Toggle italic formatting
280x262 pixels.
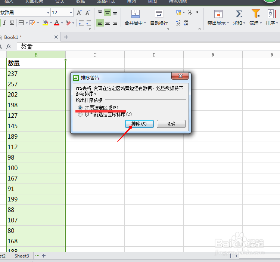(4, 23)
